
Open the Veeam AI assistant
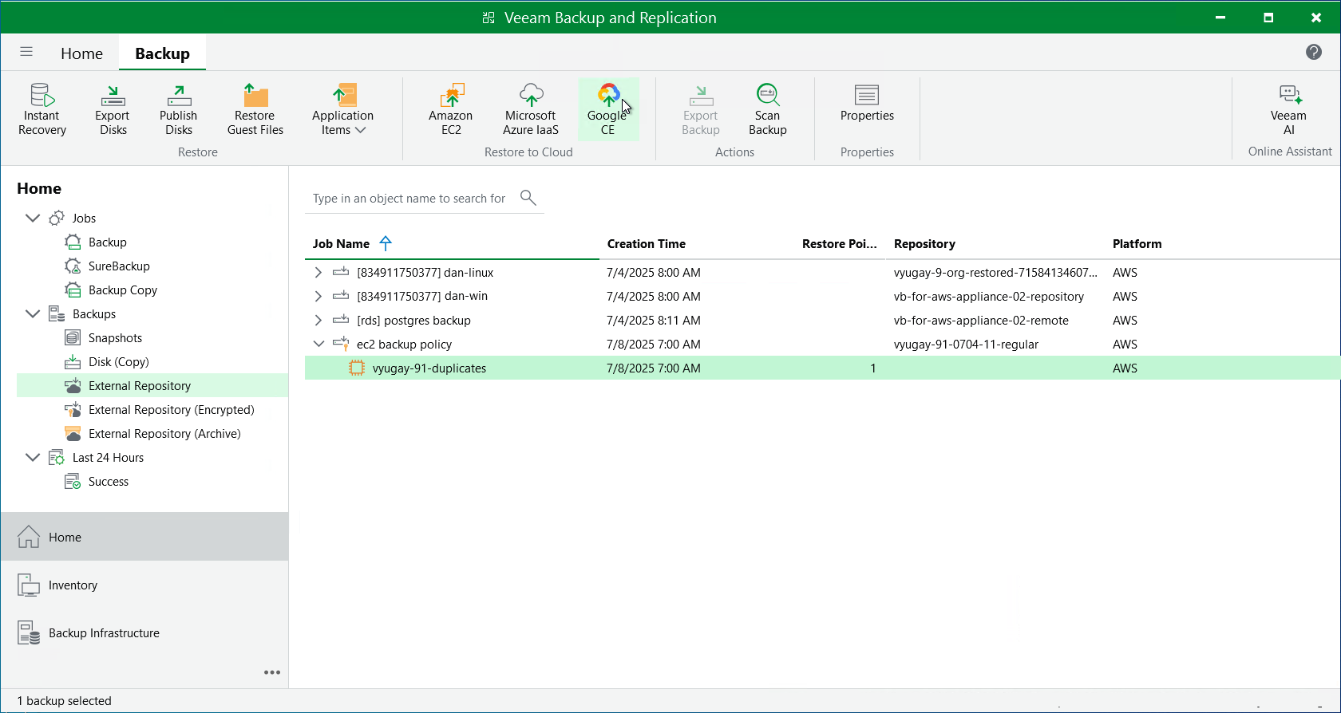point(1288,109)
